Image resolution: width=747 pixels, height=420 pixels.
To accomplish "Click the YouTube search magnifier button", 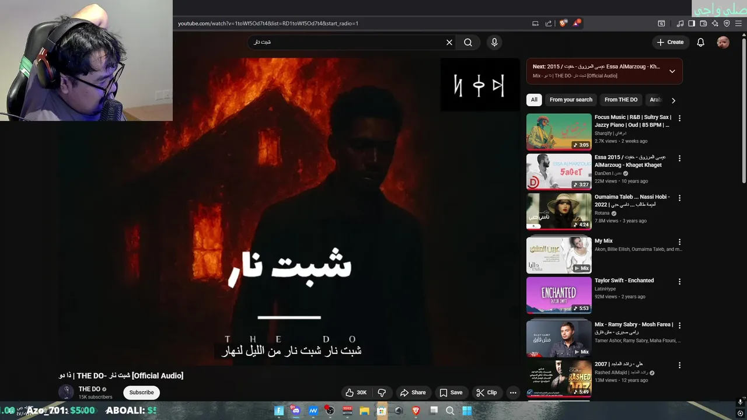I will [468, 42].
